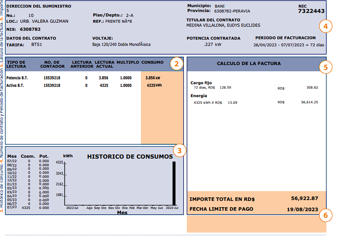This screenshot has height=237, width=338.
Task: Click the TARIFA value BTS1
Action: 37,45
